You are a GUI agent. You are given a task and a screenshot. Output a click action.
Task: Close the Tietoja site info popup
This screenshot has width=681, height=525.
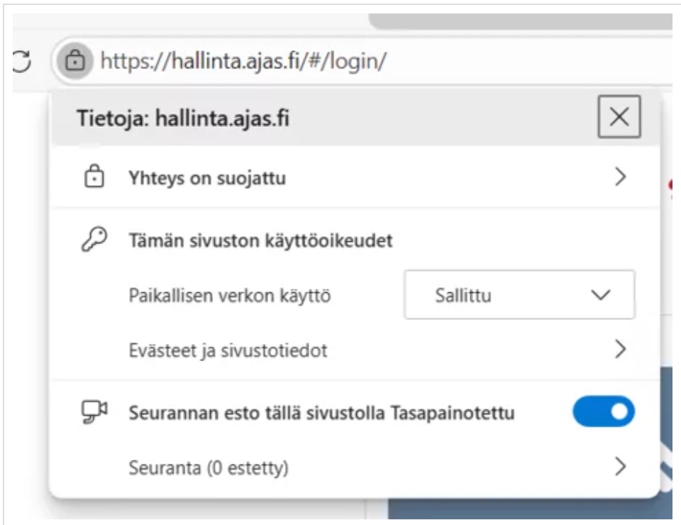[619, 118]
